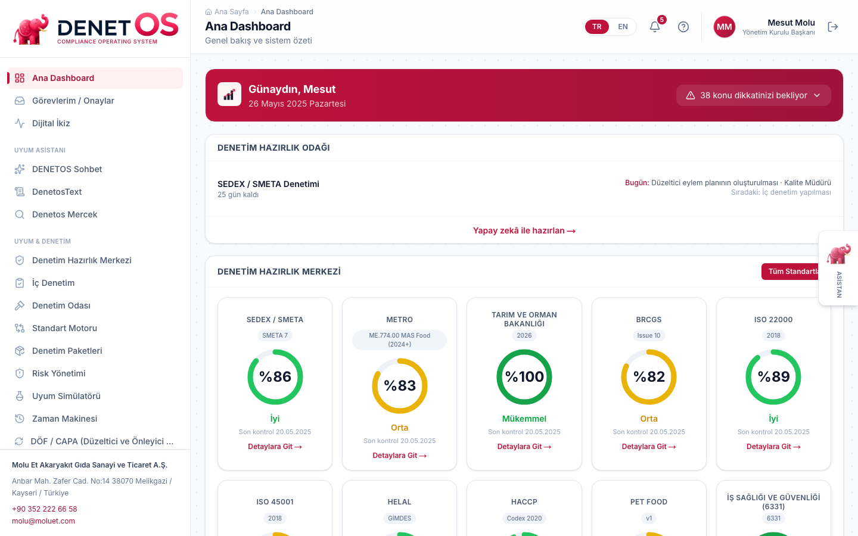Click the MM user avatar
Viewport: 858px width, 536px height.
click(725, 27)
